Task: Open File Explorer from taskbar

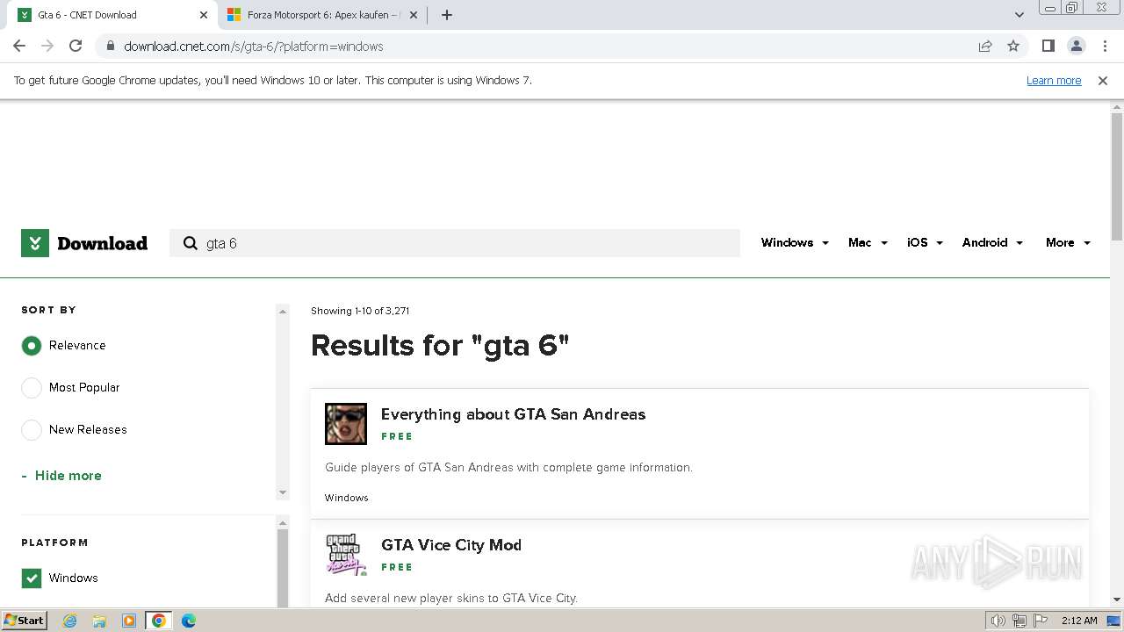Action: point(99,621)
